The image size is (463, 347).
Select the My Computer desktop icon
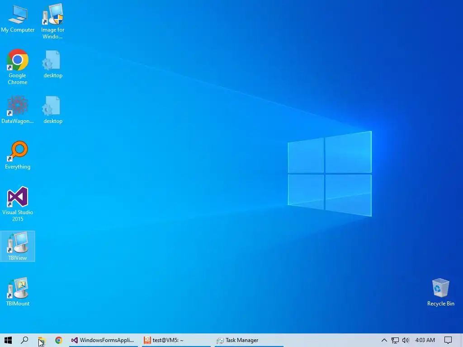tap(18, 19)
